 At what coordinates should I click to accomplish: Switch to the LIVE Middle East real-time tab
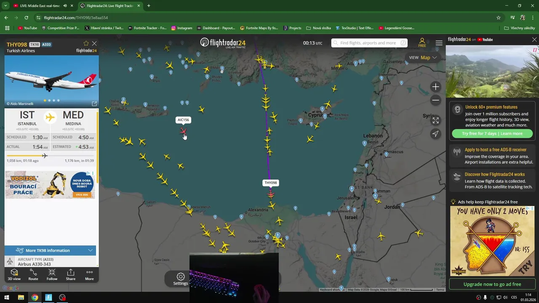click(40, 6)
